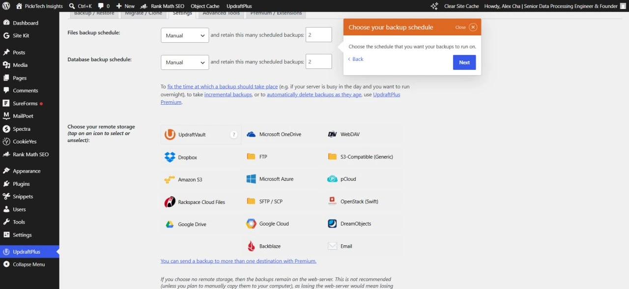Choose the Dropbox storage icon

(x=170, y=157)
